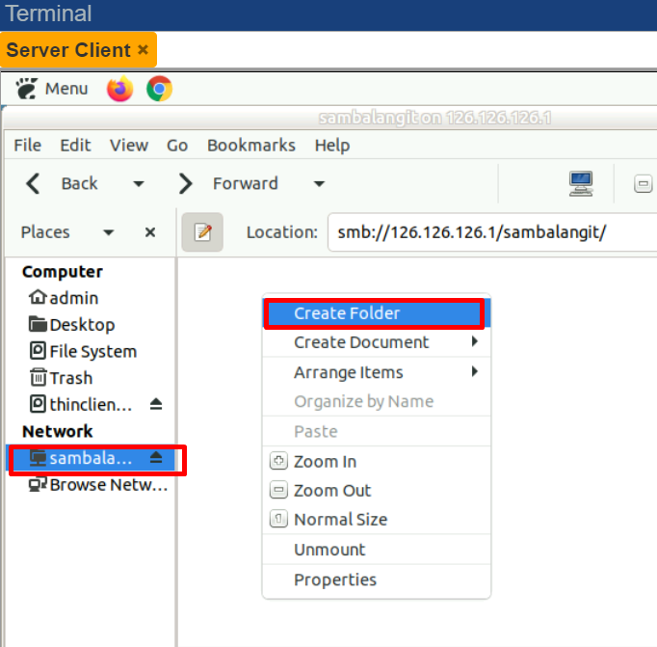The width and height of the screenshot is (657, 647).
Task: Expand the Arrange Items submenu
Action: pyautogui.click(x=377, y=372)
